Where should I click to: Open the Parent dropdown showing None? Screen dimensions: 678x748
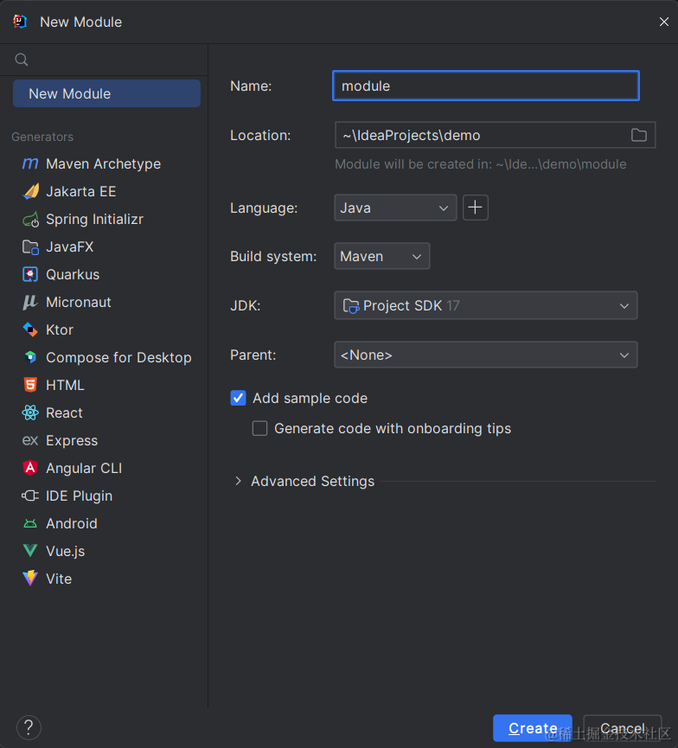pos(486,355)
